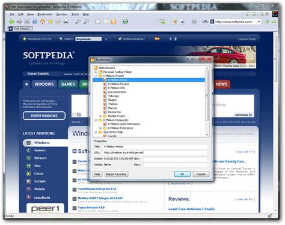Open the Help menu
The height and width of the screenshot is (225, 285).
86,14
